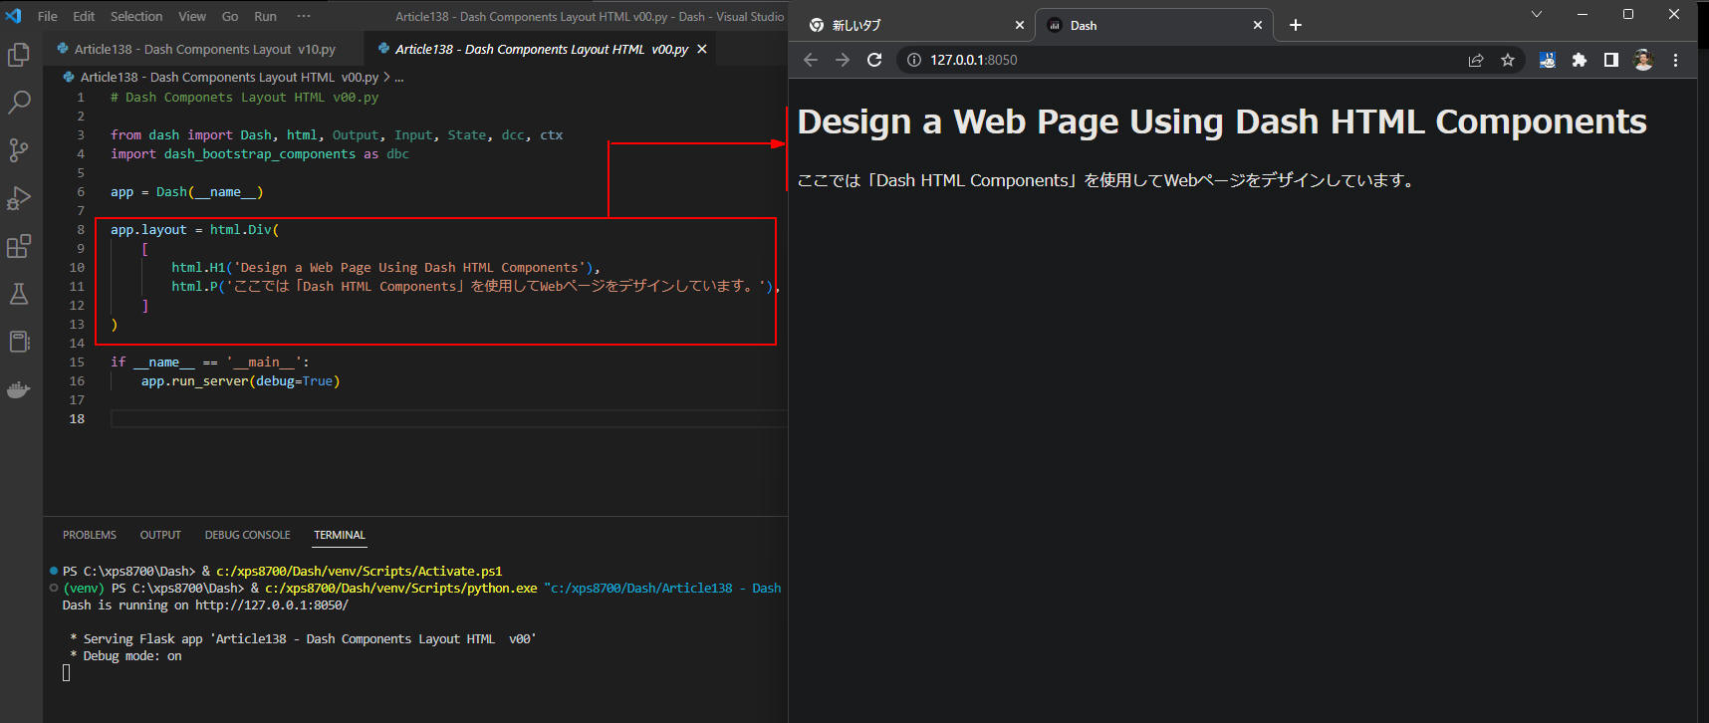1709x723 pixels.
Task: Close the HTML v00.py editor tab
Action: [702, 49]
